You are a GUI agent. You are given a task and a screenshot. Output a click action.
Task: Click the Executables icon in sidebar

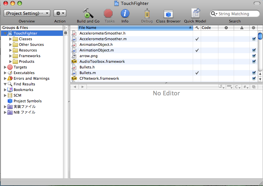10,73
